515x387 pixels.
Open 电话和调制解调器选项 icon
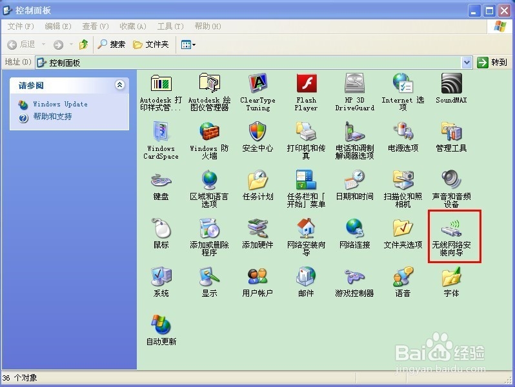[x=354, y=132]
